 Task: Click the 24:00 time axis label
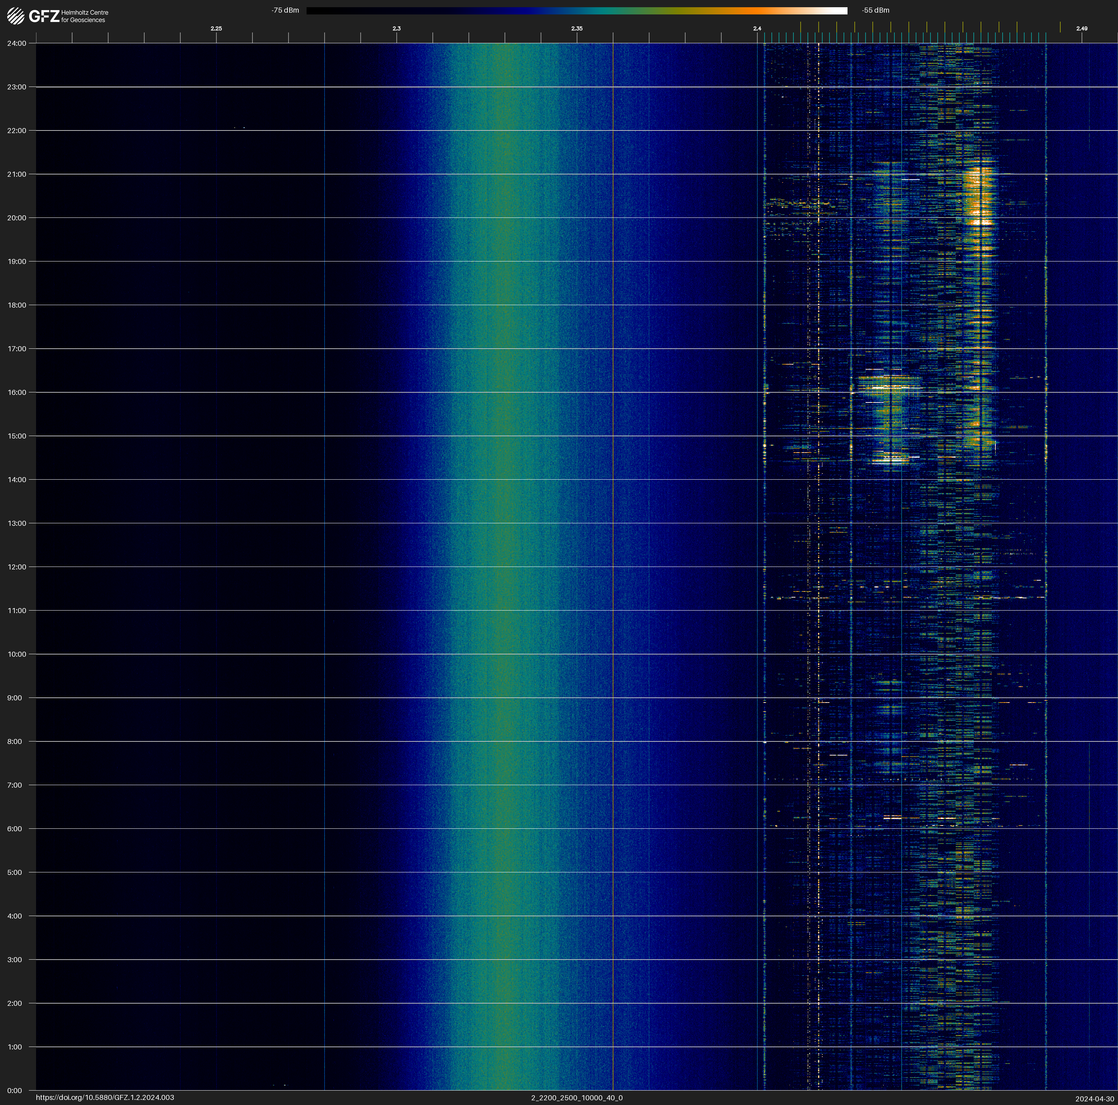click(16, 43)
